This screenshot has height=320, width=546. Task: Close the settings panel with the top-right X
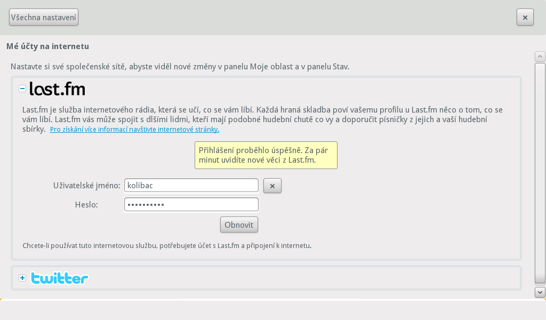pyautogui.click(x=525, y=17)
